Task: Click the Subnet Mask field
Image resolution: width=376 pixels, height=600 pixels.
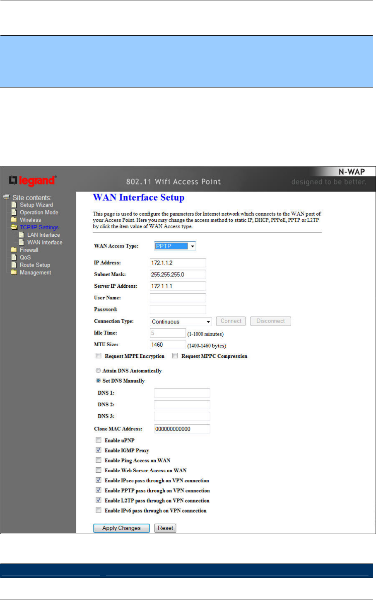Action: click(178, 274)
